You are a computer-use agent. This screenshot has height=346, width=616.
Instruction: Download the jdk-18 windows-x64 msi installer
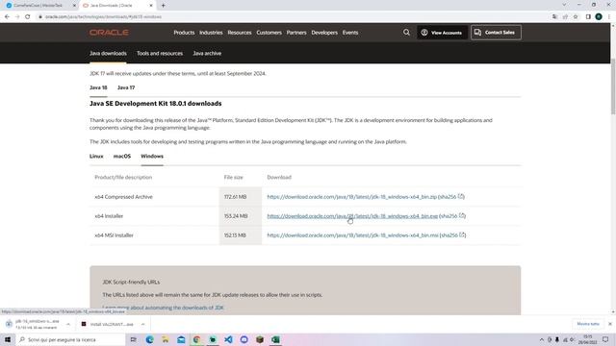tap(353, 235)
